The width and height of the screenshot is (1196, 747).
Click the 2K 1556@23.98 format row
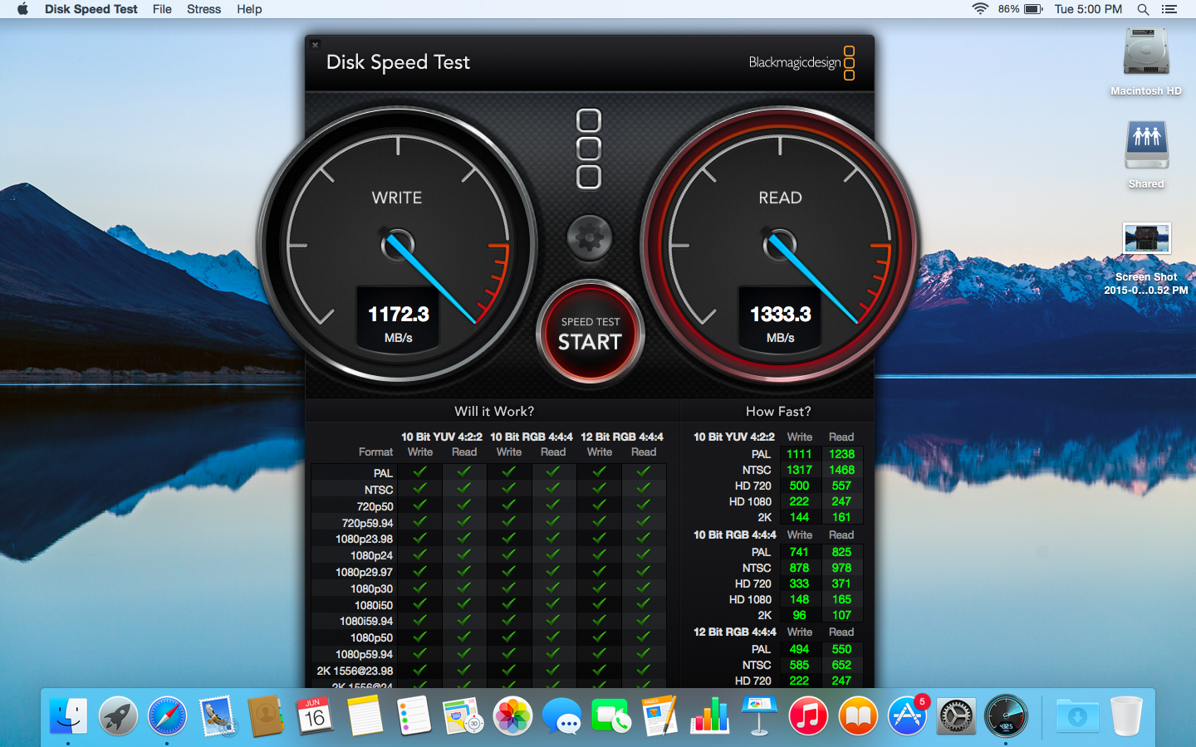coord(488,671)
